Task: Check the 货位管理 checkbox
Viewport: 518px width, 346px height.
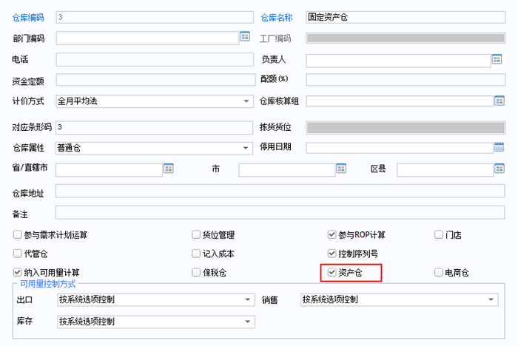Action: tap(196, 234)
